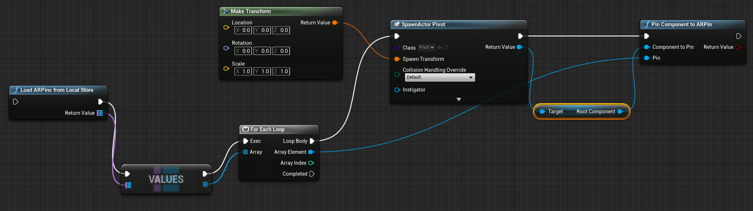Click Pin Component to ARPin Return Value pin
753x211 pixels.
pos(738,47)
